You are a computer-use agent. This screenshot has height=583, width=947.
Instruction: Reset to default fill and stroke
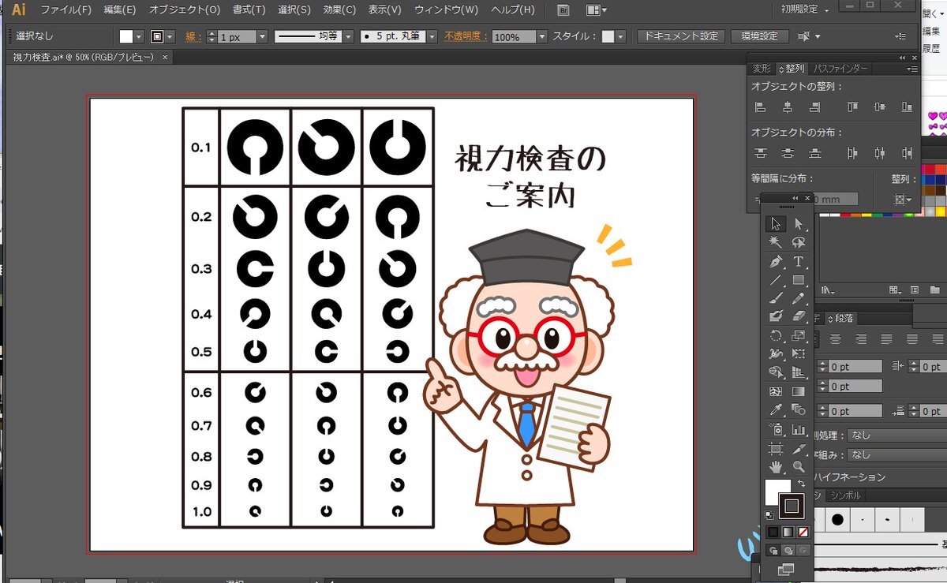pos(770,514)
